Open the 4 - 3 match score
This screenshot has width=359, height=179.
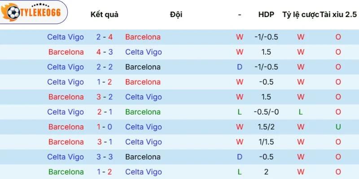(x=105, y=52)
